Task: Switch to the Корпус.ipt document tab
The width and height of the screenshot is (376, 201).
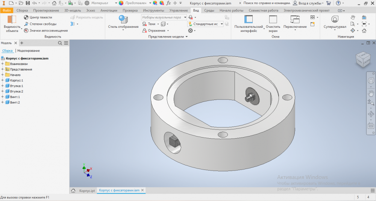Action: click(x=87, y=190)
